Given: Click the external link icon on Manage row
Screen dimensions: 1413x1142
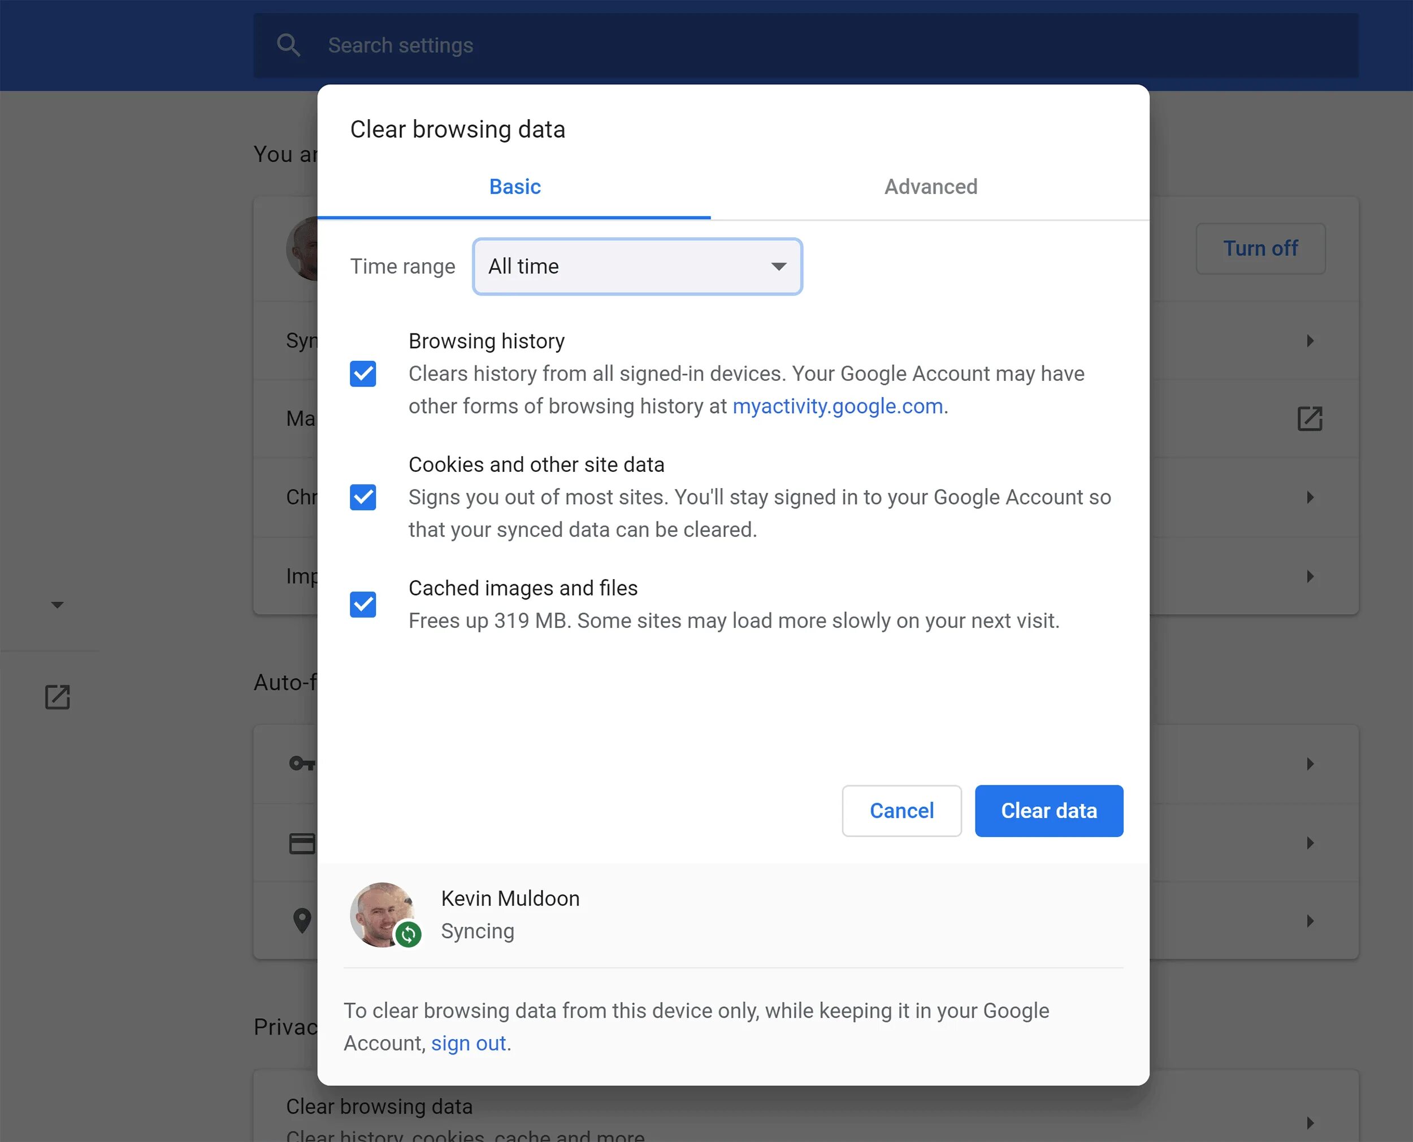Looking at the screenshot, I should pos(1309,419).
